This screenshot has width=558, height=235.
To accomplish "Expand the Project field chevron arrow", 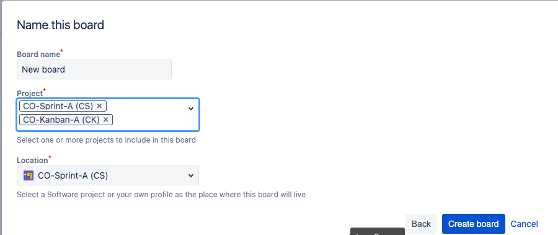I will point(191,109).
